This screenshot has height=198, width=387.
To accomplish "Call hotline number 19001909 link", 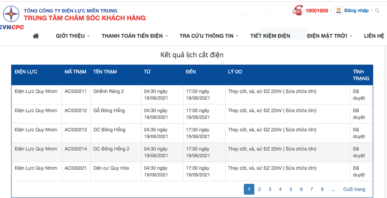I will pyautogui.click(x=317, y=11).
